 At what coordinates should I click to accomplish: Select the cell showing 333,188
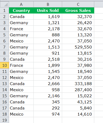78,84
